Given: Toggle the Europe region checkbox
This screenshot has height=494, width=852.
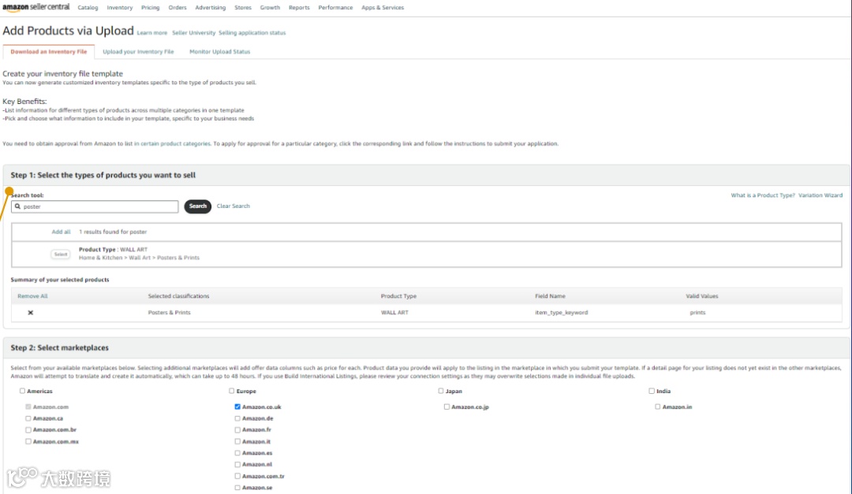Looking at the screenshot, I should click(x=231, y=391).
